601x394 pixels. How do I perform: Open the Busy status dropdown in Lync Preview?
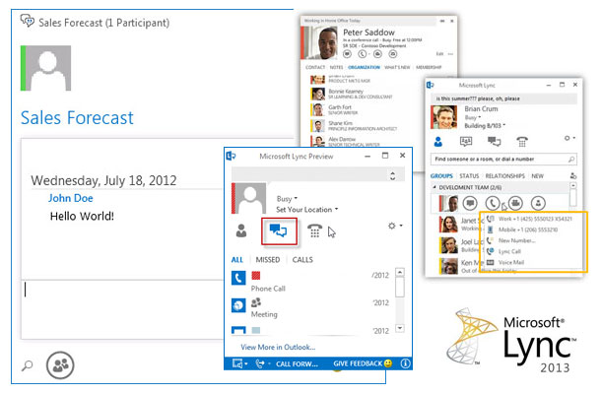(x=287, y=199)
